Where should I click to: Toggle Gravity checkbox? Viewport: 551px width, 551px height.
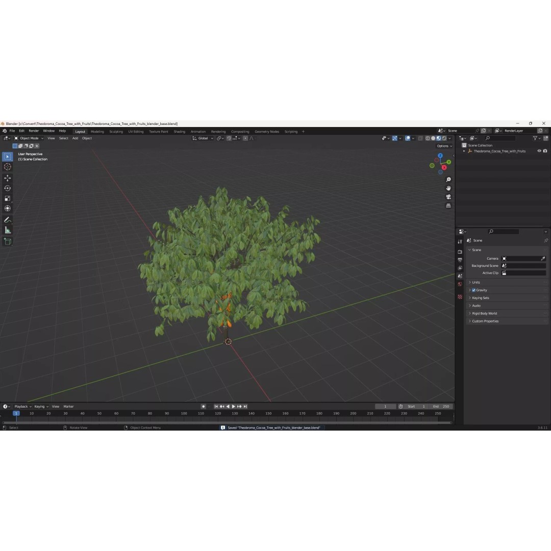[x=473, y=290]
